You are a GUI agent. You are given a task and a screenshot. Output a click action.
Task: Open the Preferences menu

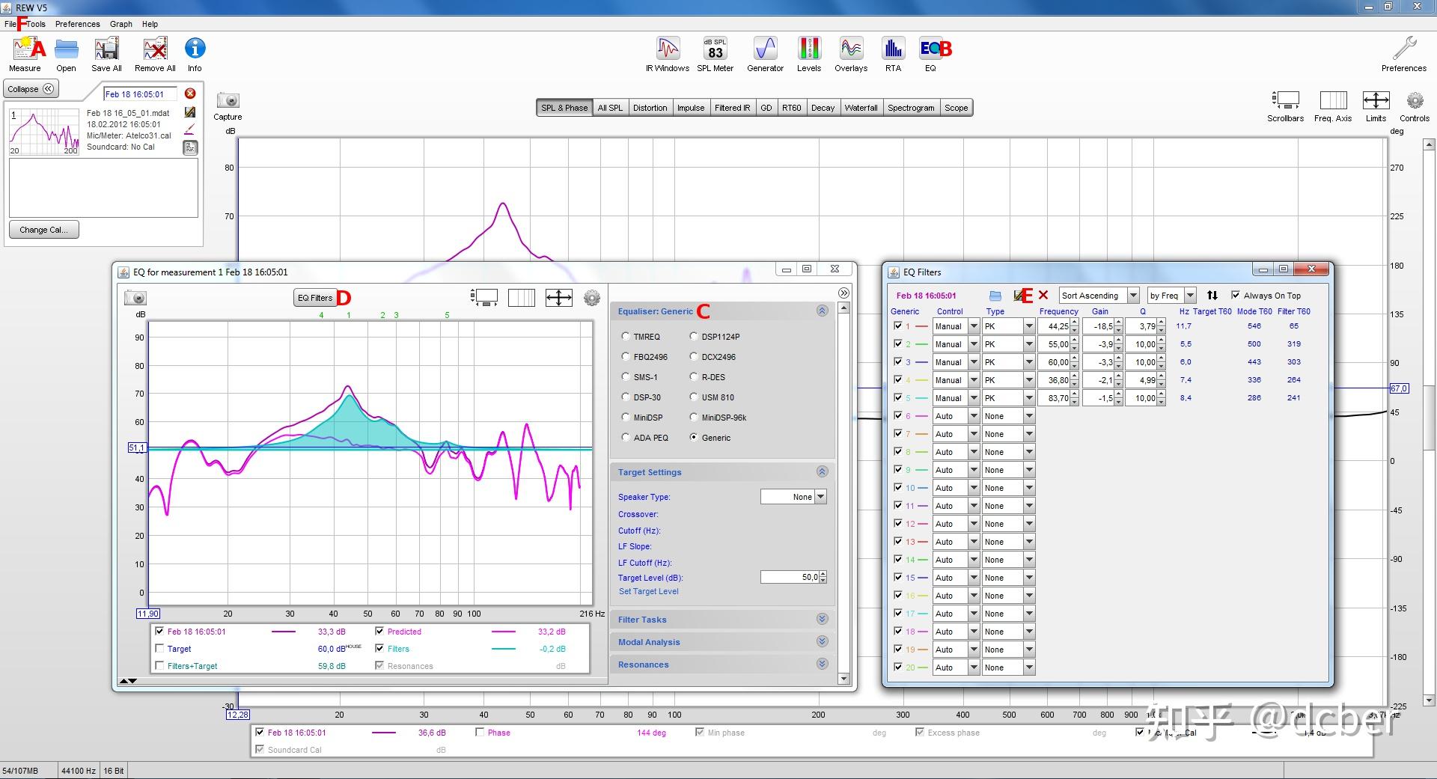click(77, 24)
